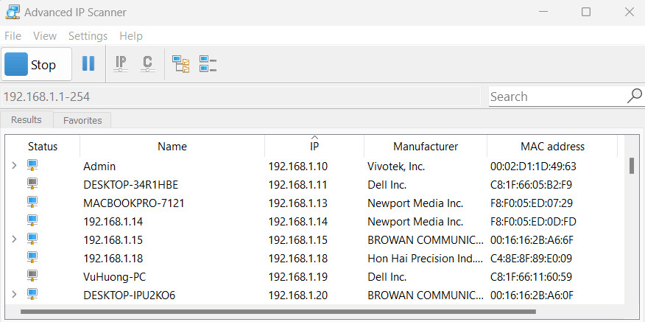Click the vertical scrollbar thumb
Screen dimensions: 645x322
[632, 166]
